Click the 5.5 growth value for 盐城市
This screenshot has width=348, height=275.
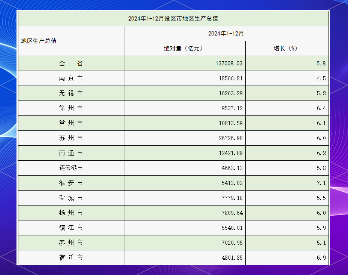[x=321, y=198]
